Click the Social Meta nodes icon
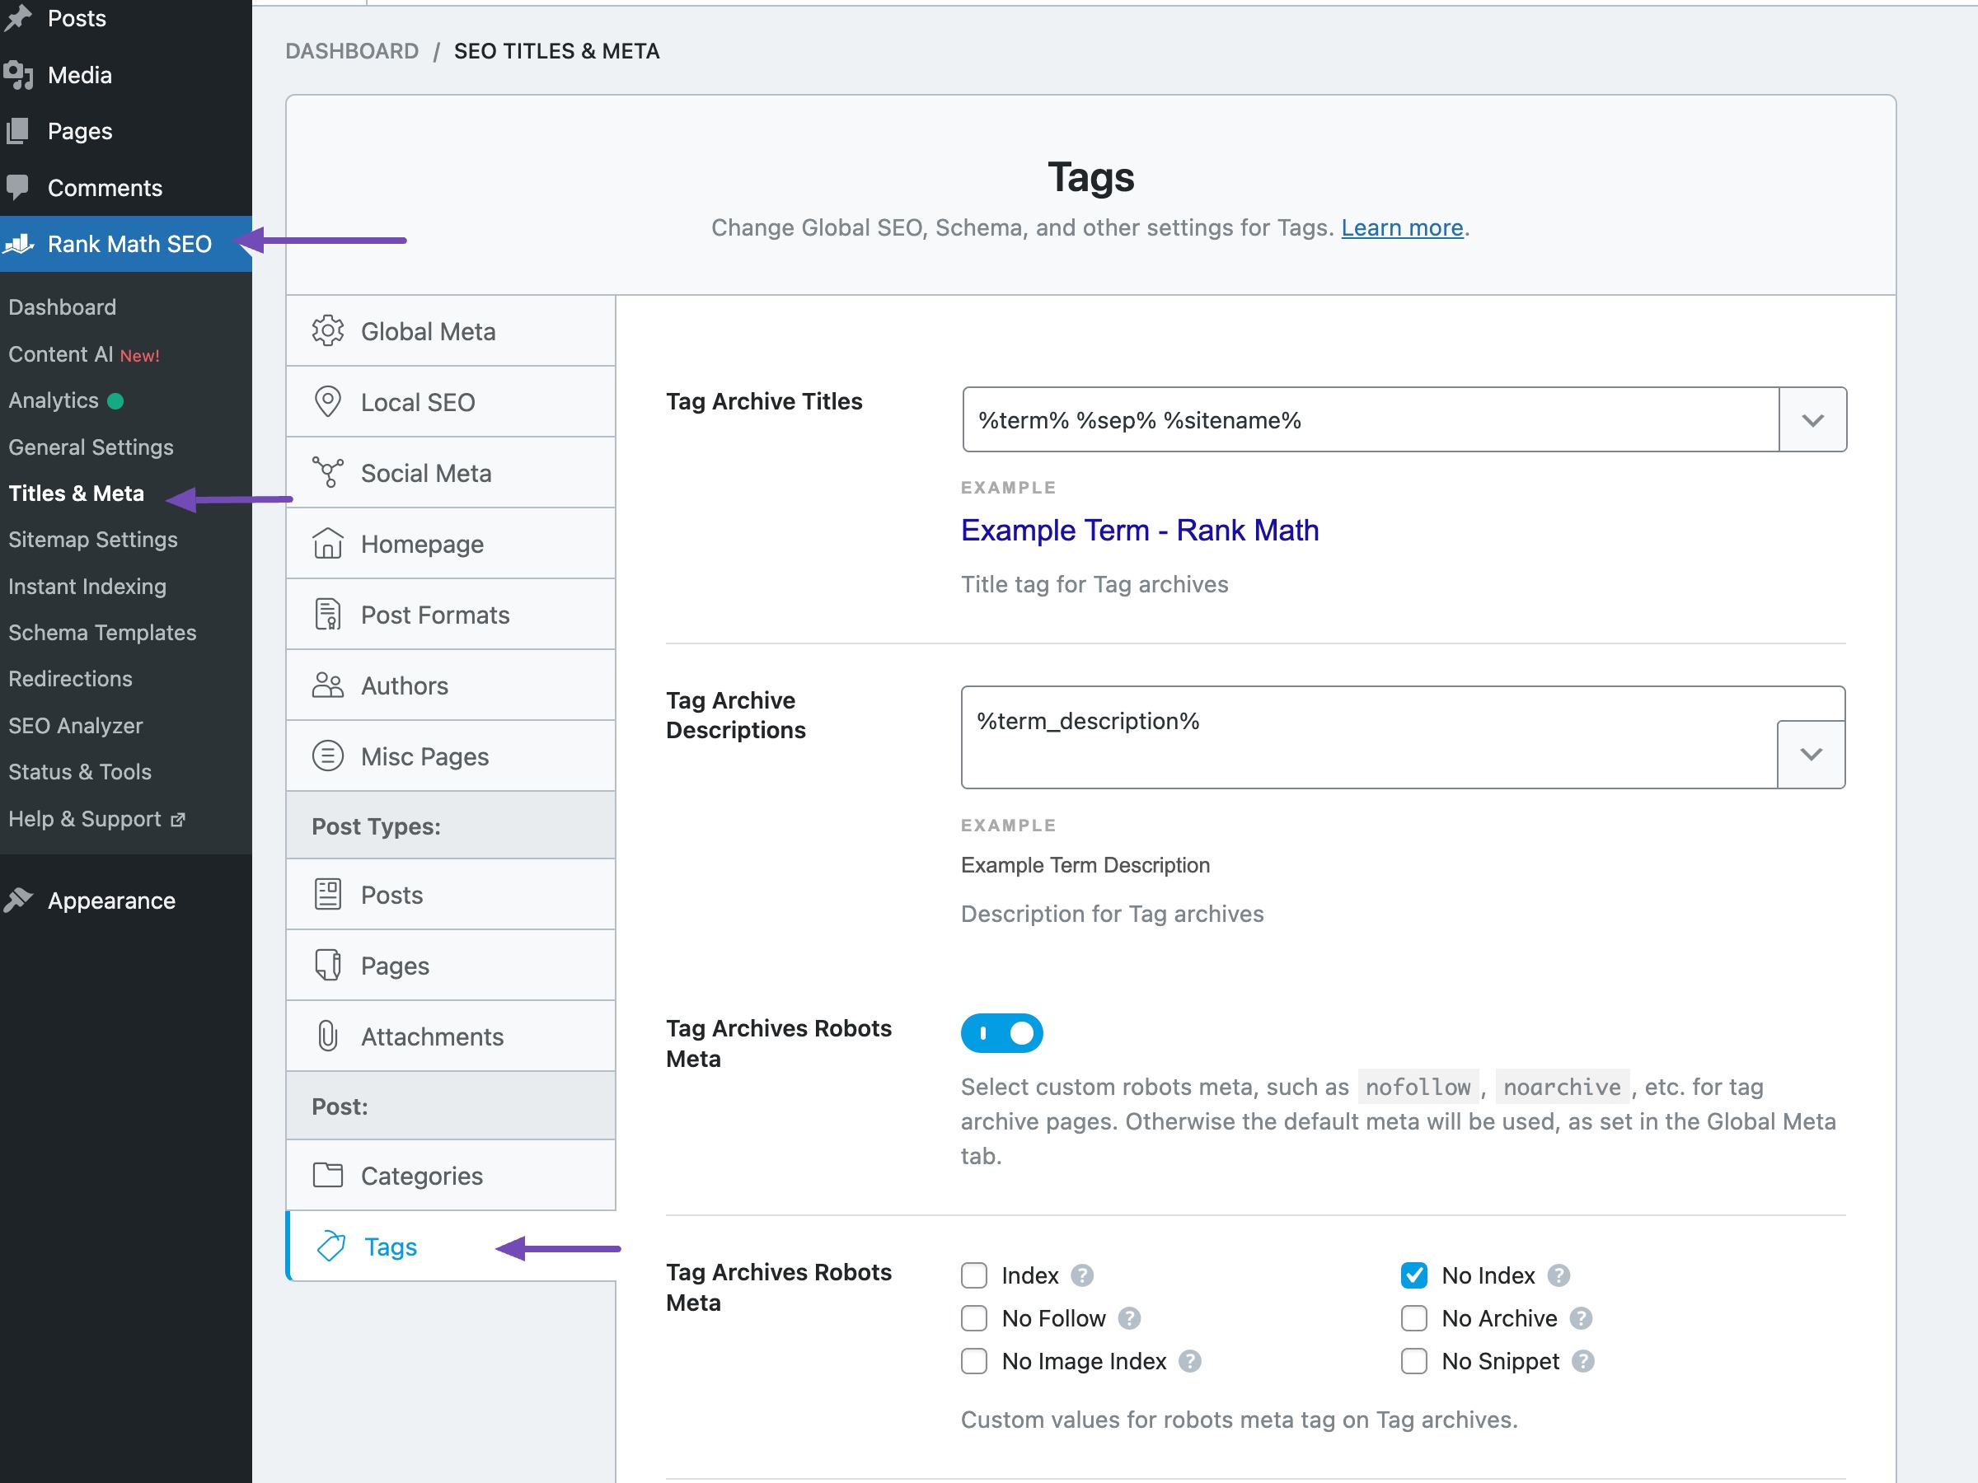Viewport: 1978px width, 1483px height. coord(327,472)
